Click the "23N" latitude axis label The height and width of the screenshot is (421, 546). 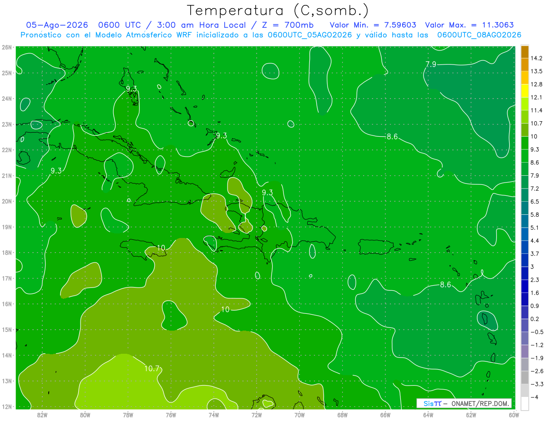click(6, 124)
